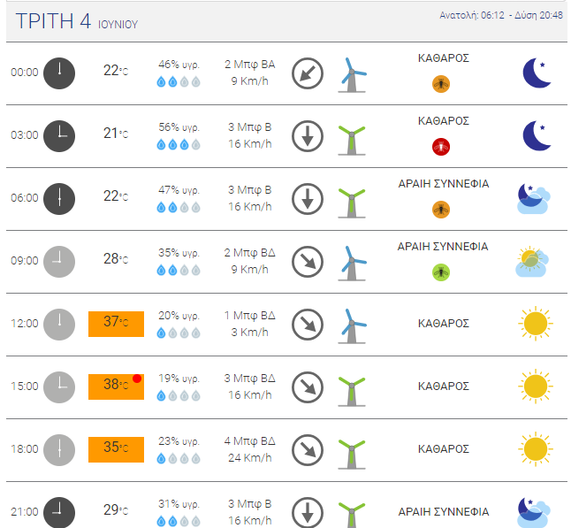This screenshot has height=528, width=571.
Task: Click the red mosquito icon at 03:00
Action: (x=441, y=147)
